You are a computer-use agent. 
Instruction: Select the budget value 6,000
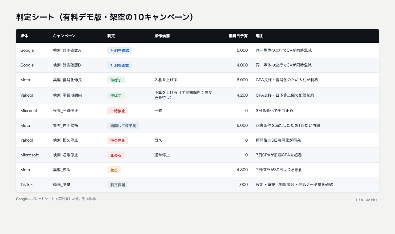click(242, 80)
